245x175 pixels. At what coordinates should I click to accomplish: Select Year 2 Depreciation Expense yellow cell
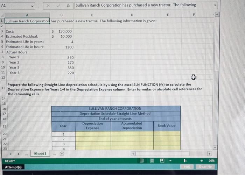click(93, 139)
